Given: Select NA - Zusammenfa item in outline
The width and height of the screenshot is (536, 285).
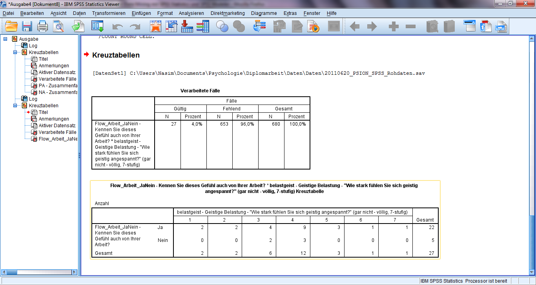Looking at the screenshot, I should pos(58,92).
